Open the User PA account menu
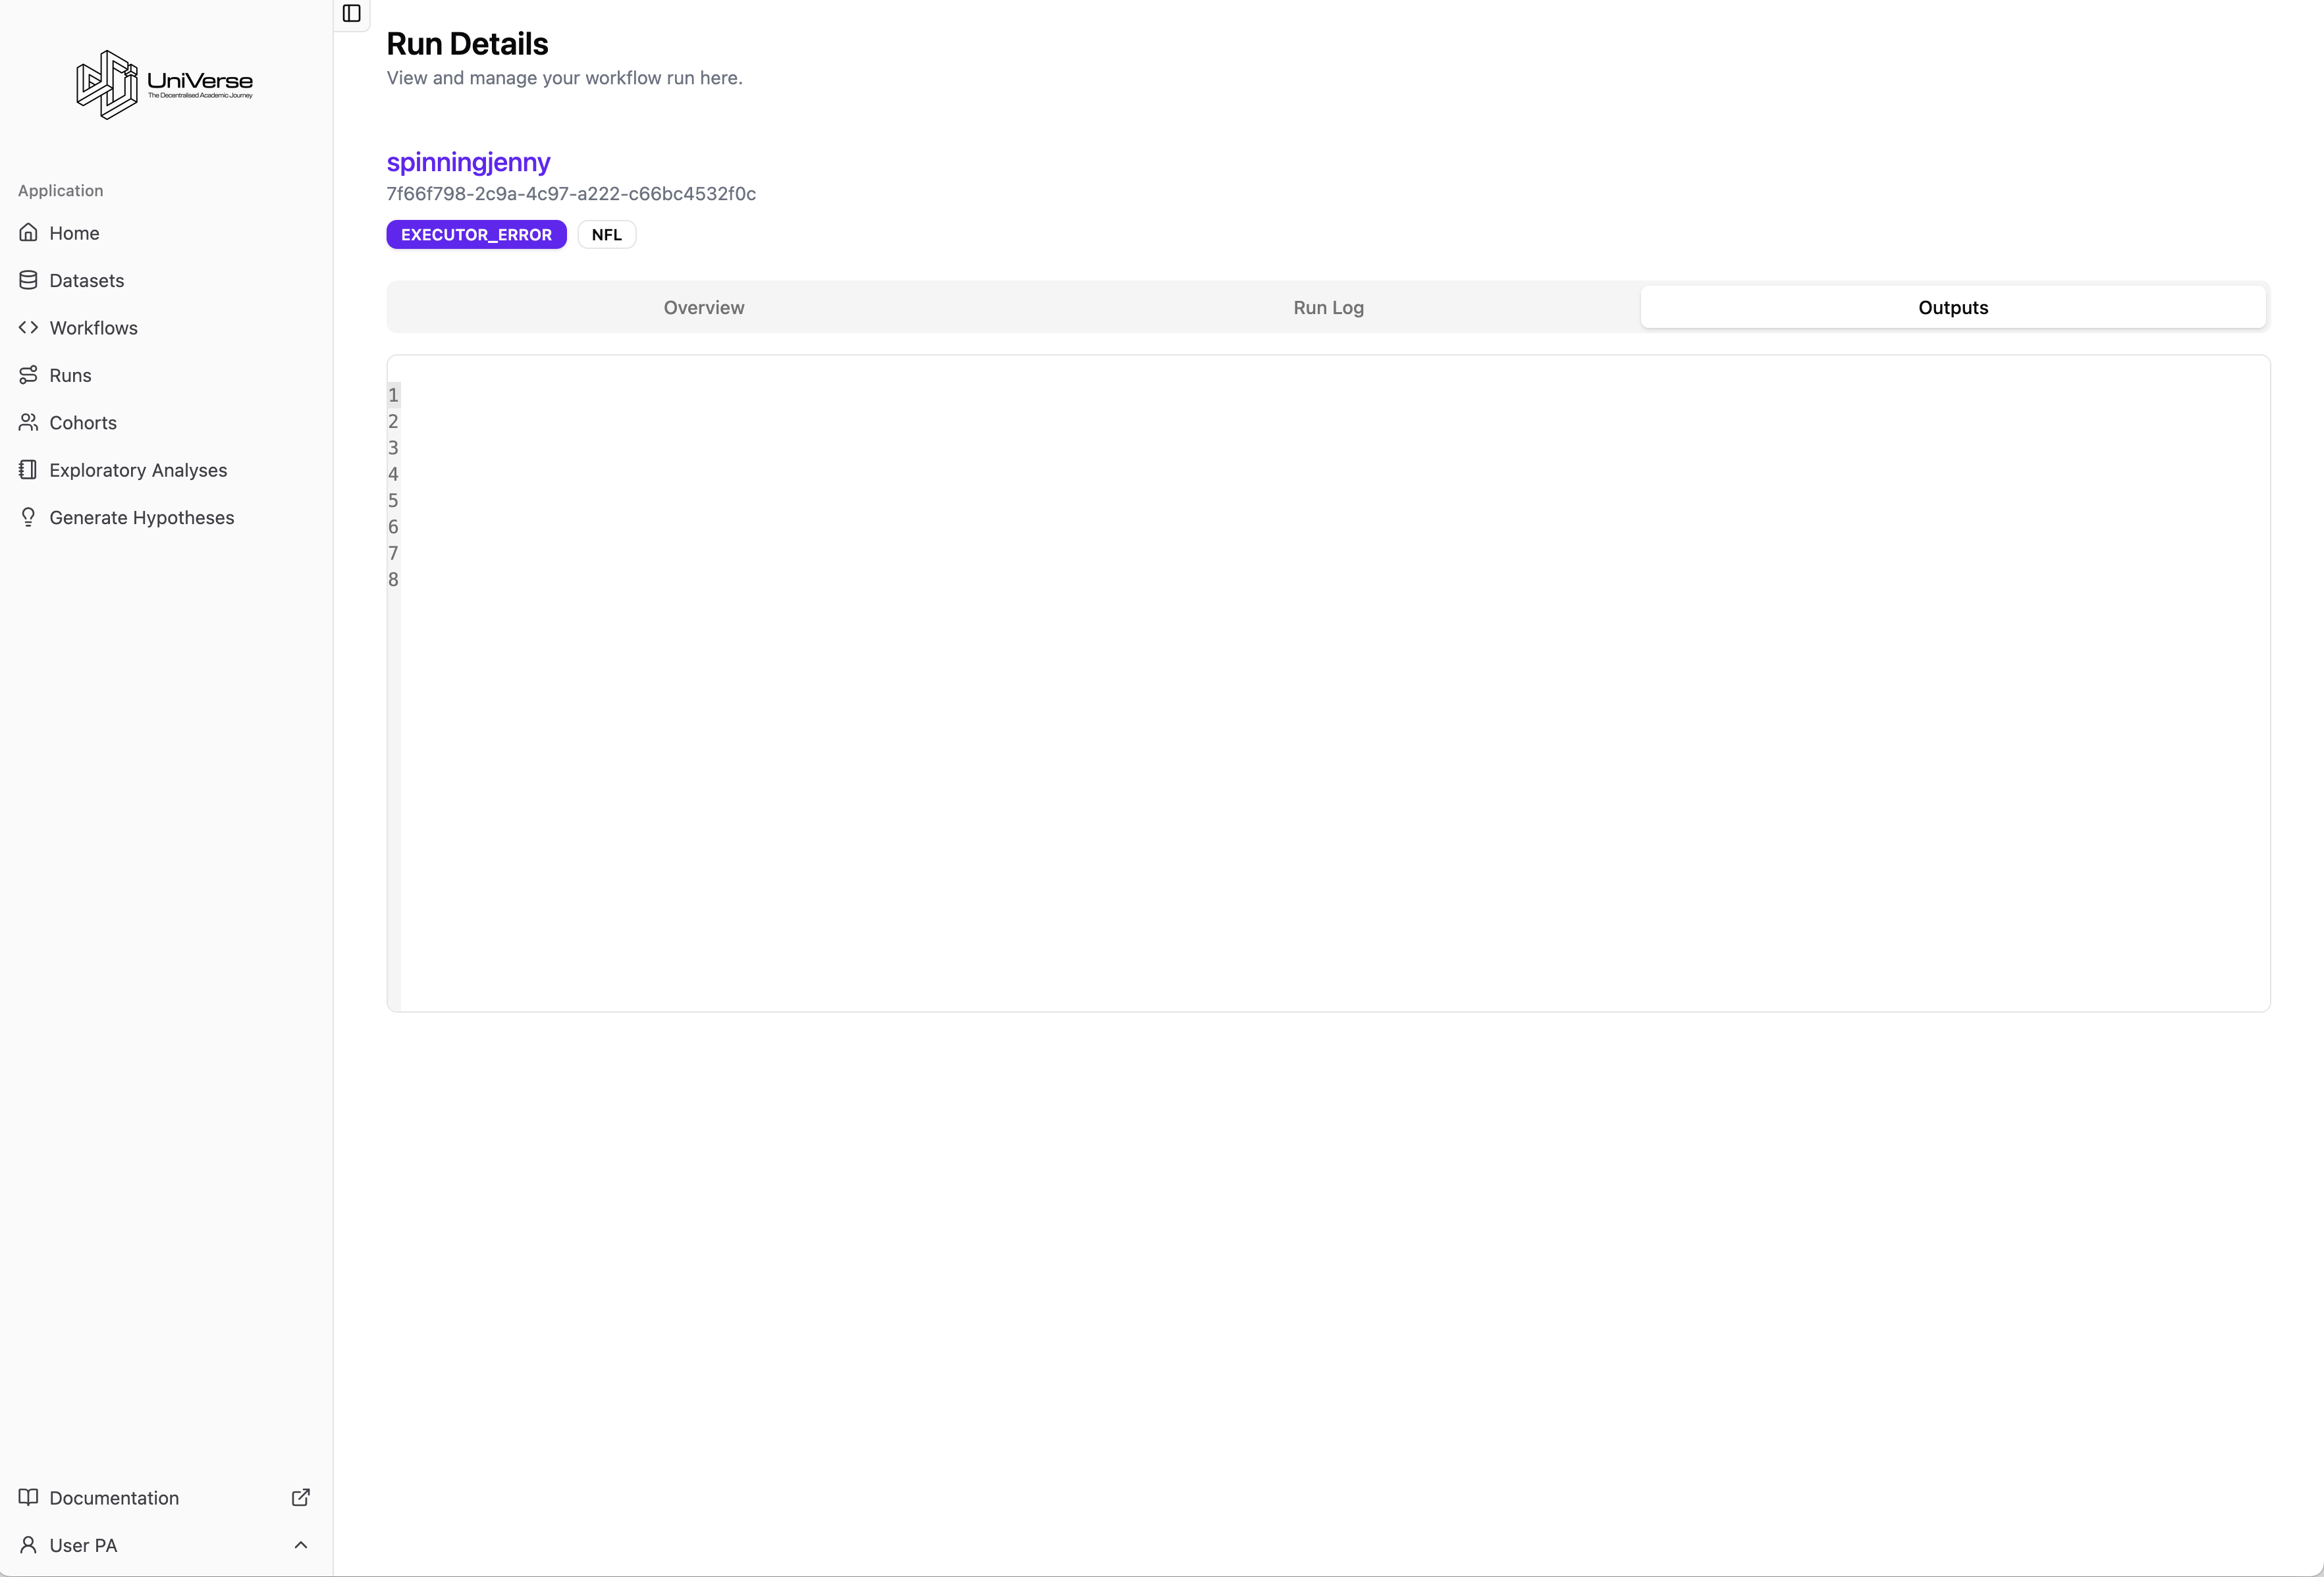The width and height of the screenshot is (2324, 1577). tap(84, 1545)
